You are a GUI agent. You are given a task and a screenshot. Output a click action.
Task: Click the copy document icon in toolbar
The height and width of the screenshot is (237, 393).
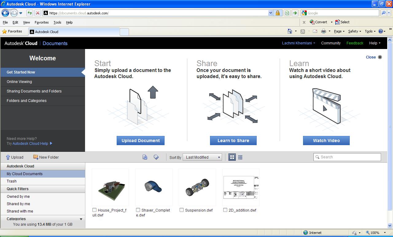pyautogui.click(x=145, y=157)
